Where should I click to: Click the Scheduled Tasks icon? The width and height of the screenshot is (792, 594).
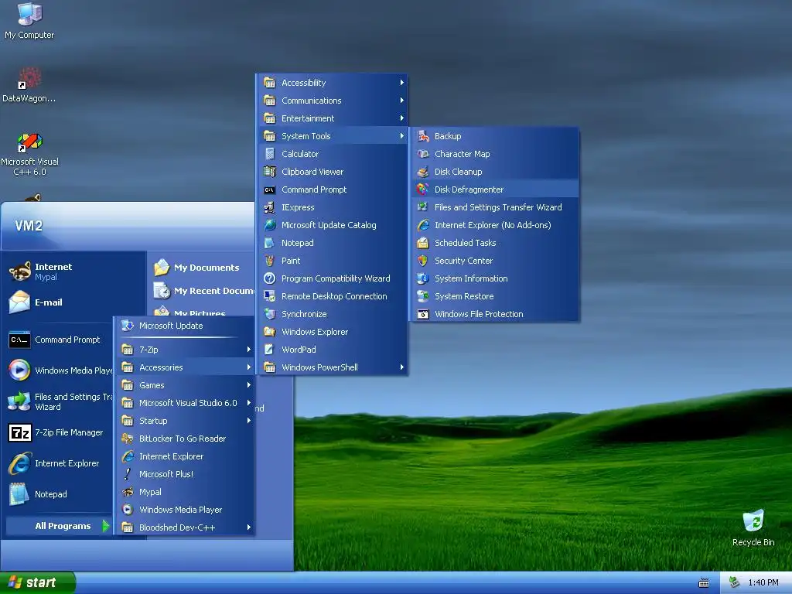click(x=423, y=243)
